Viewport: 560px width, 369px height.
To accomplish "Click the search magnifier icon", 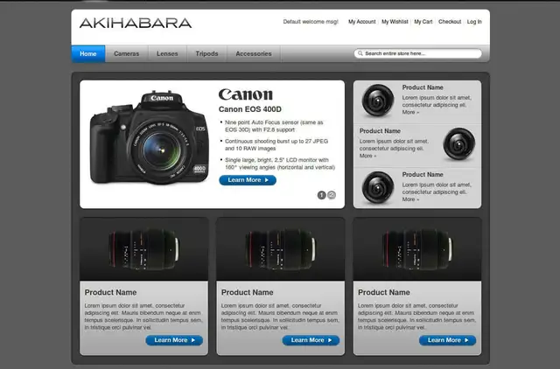I will tap(360, 53).
